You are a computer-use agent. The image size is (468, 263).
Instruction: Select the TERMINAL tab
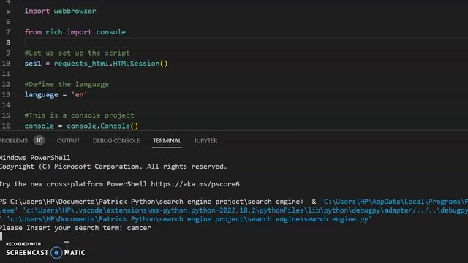[x=167, y=141]
